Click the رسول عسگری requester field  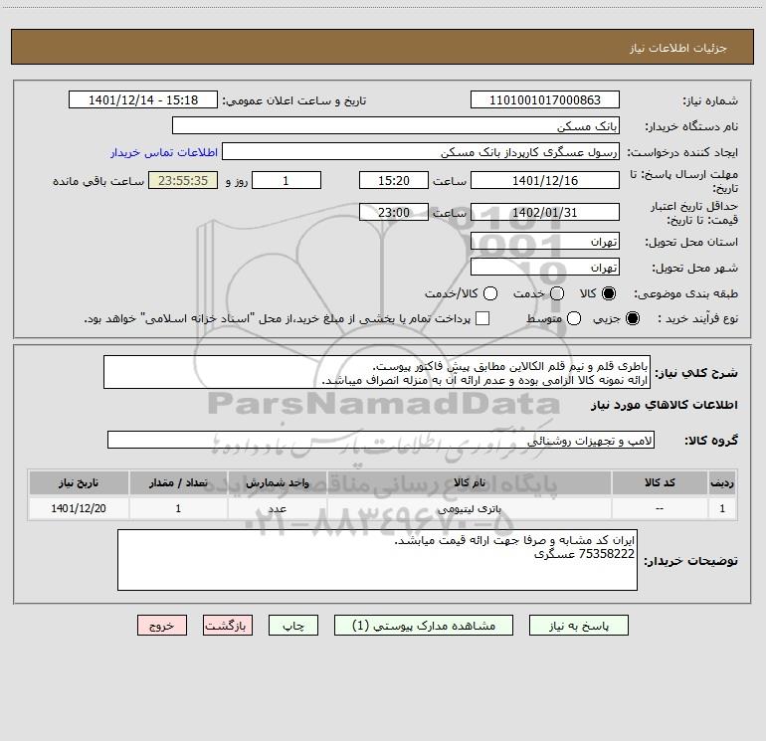tap(421, 151)
